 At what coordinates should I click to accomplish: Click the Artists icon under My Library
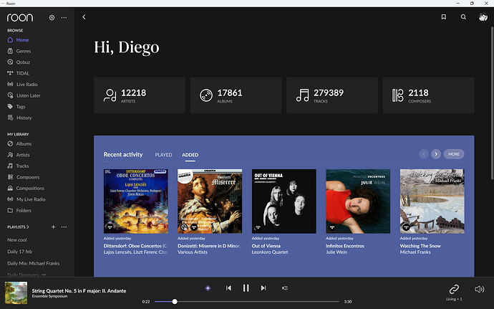click(x=10, y=155)
